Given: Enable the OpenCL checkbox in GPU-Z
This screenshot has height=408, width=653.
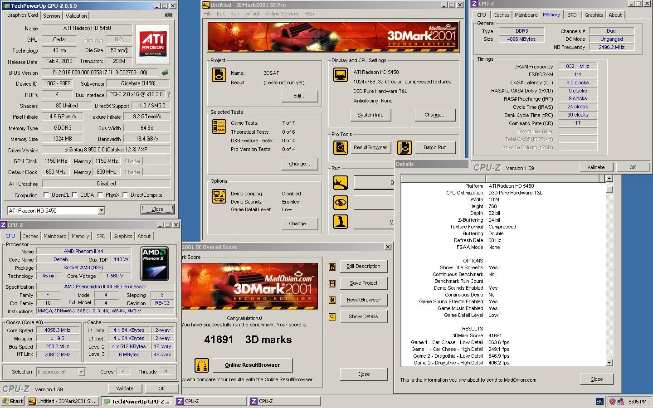Looking at the screenshot, I should (46, 195).
